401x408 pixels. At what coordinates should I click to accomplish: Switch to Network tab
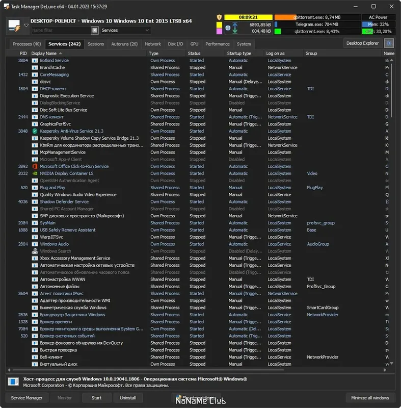(x=152, y=44)
